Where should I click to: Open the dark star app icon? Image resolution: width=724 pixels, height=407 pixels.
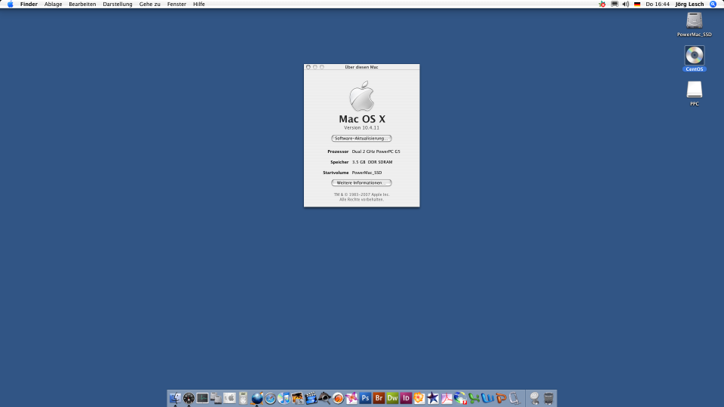433,398
